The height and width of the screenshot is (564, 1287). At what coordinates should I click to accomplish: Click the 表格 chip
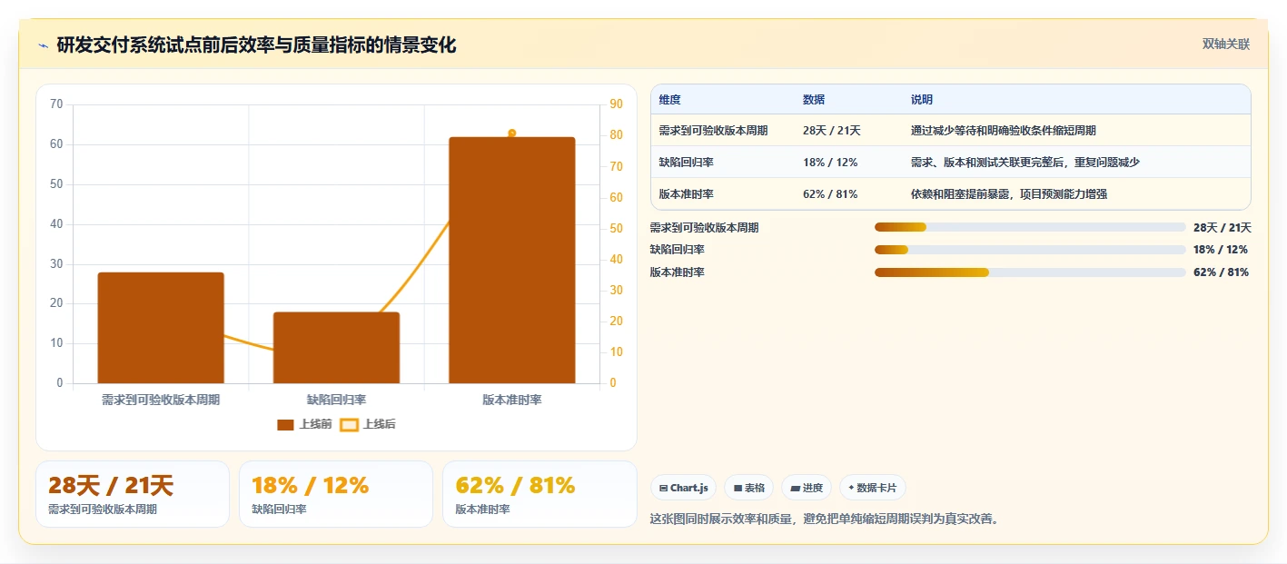(x=749, y=488)
